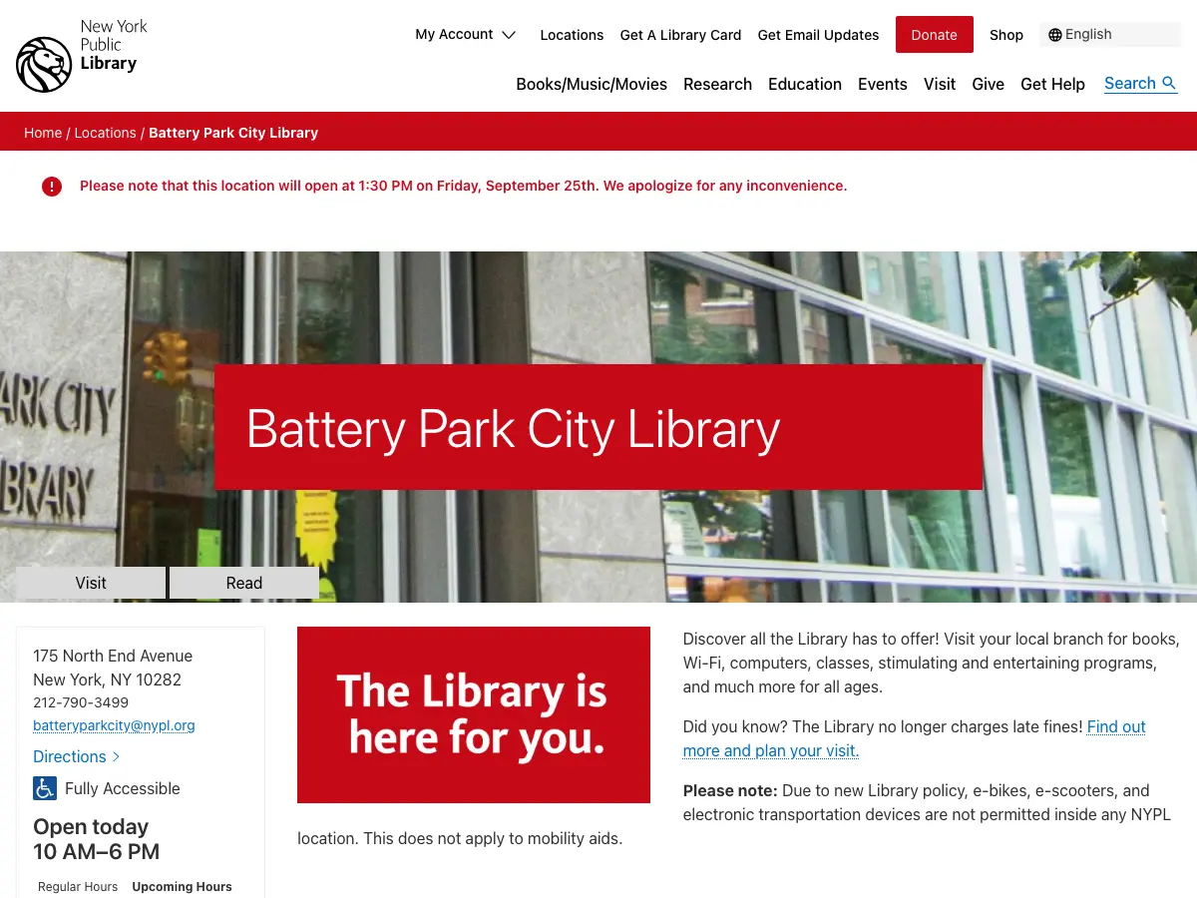Open the Research menu
This screenshot has width=1197, height=898.
point(717,84)
